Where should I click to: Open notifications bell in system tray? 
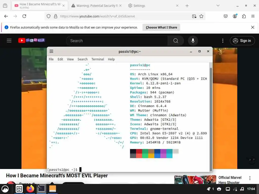[209, 189]
